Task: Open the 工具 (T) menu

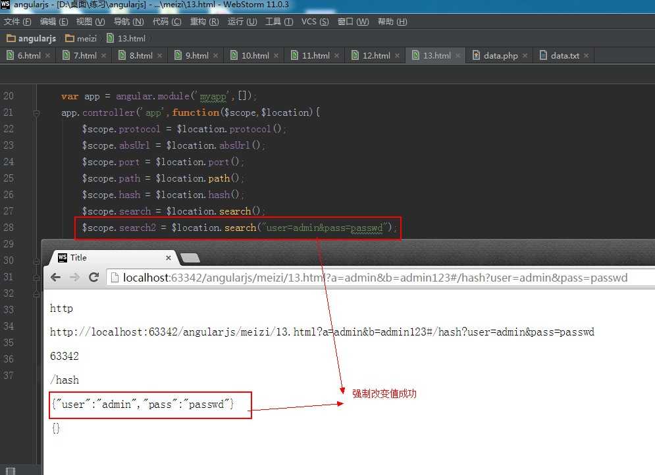Action: 280,22
